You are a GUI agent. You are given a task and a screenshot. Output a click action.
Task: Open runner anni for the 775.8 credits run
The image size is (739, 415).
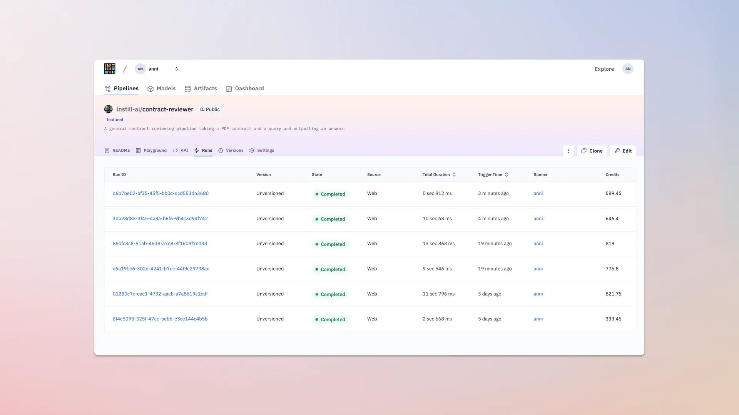pyautogui.click(x=538, y=269)
